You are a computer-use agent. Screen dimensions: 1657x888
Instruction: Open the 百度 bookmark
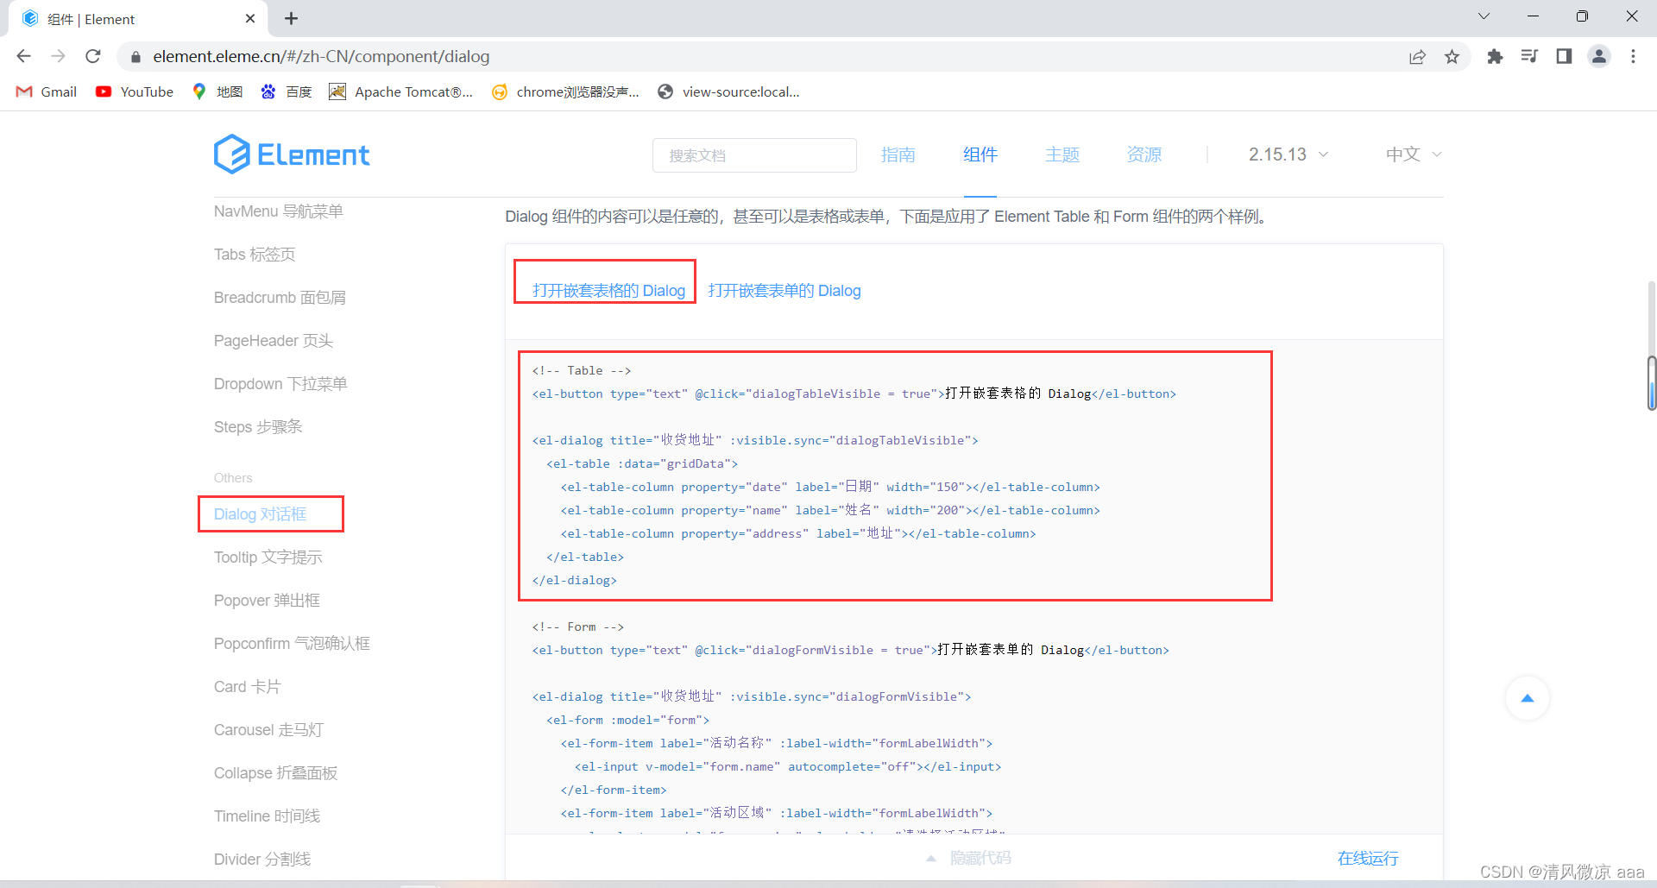[287, 91]
